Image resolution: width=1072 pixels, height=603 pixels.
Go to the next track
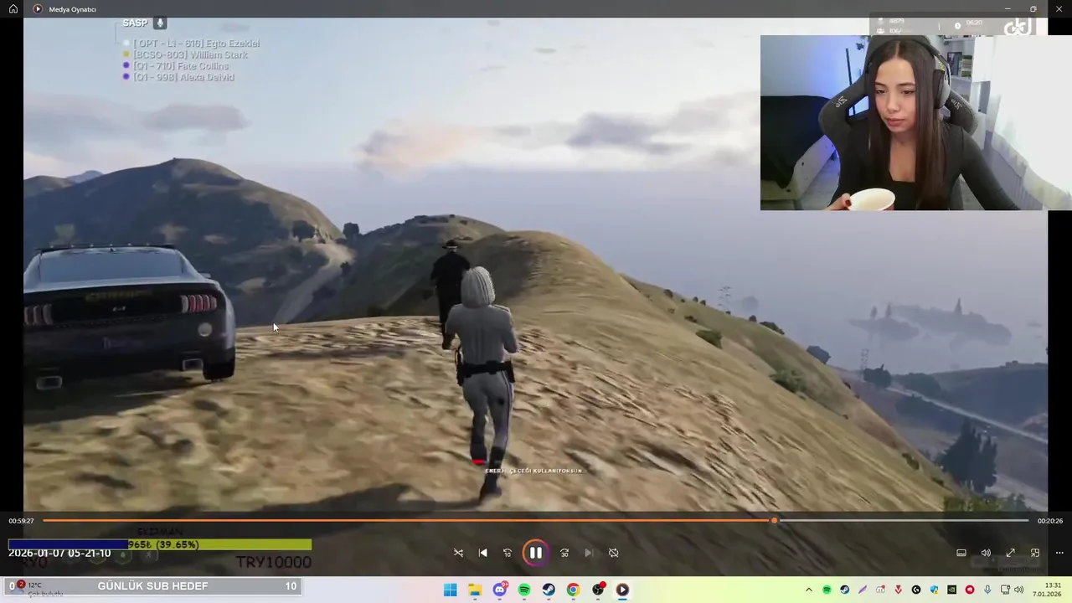[x=589, y=553]
